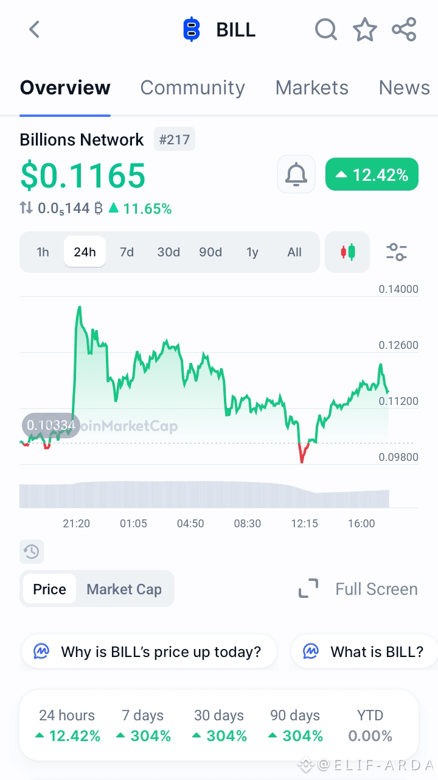Set price alert bell icon
The width and height of the screenshot is (438, 780).
pos(296,174)
